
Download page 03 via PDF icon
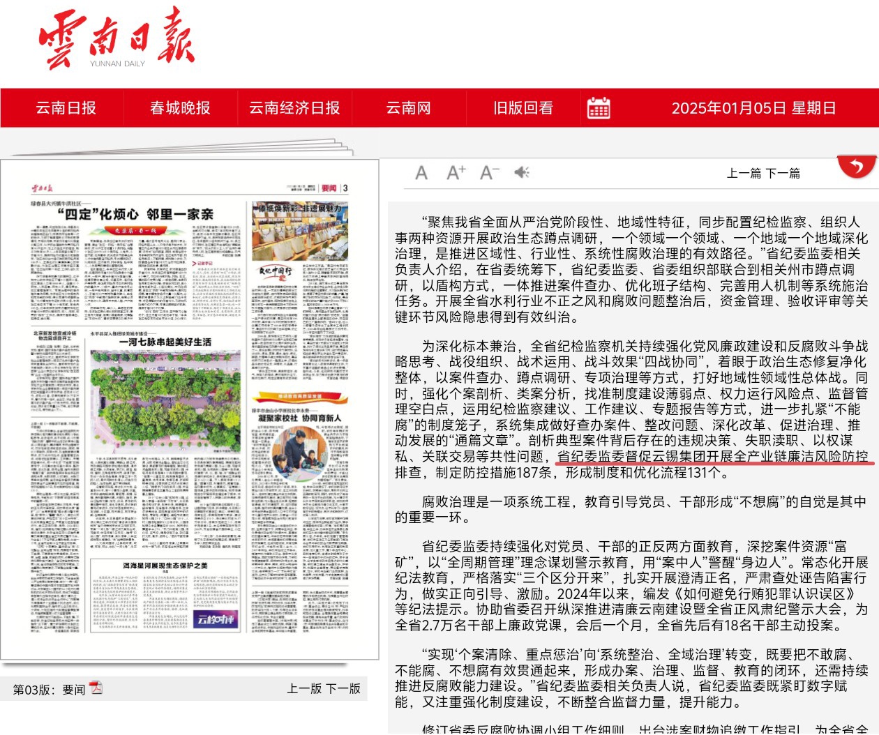(x=96, y=688)
